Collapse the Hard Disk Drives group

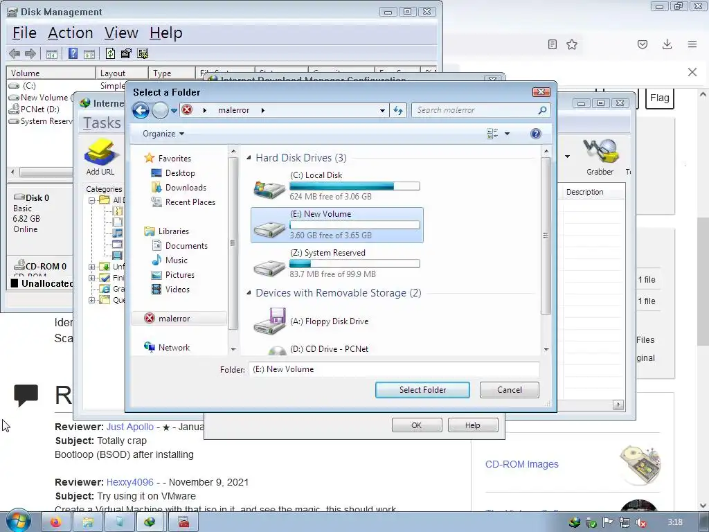click(x=249, y=158)
